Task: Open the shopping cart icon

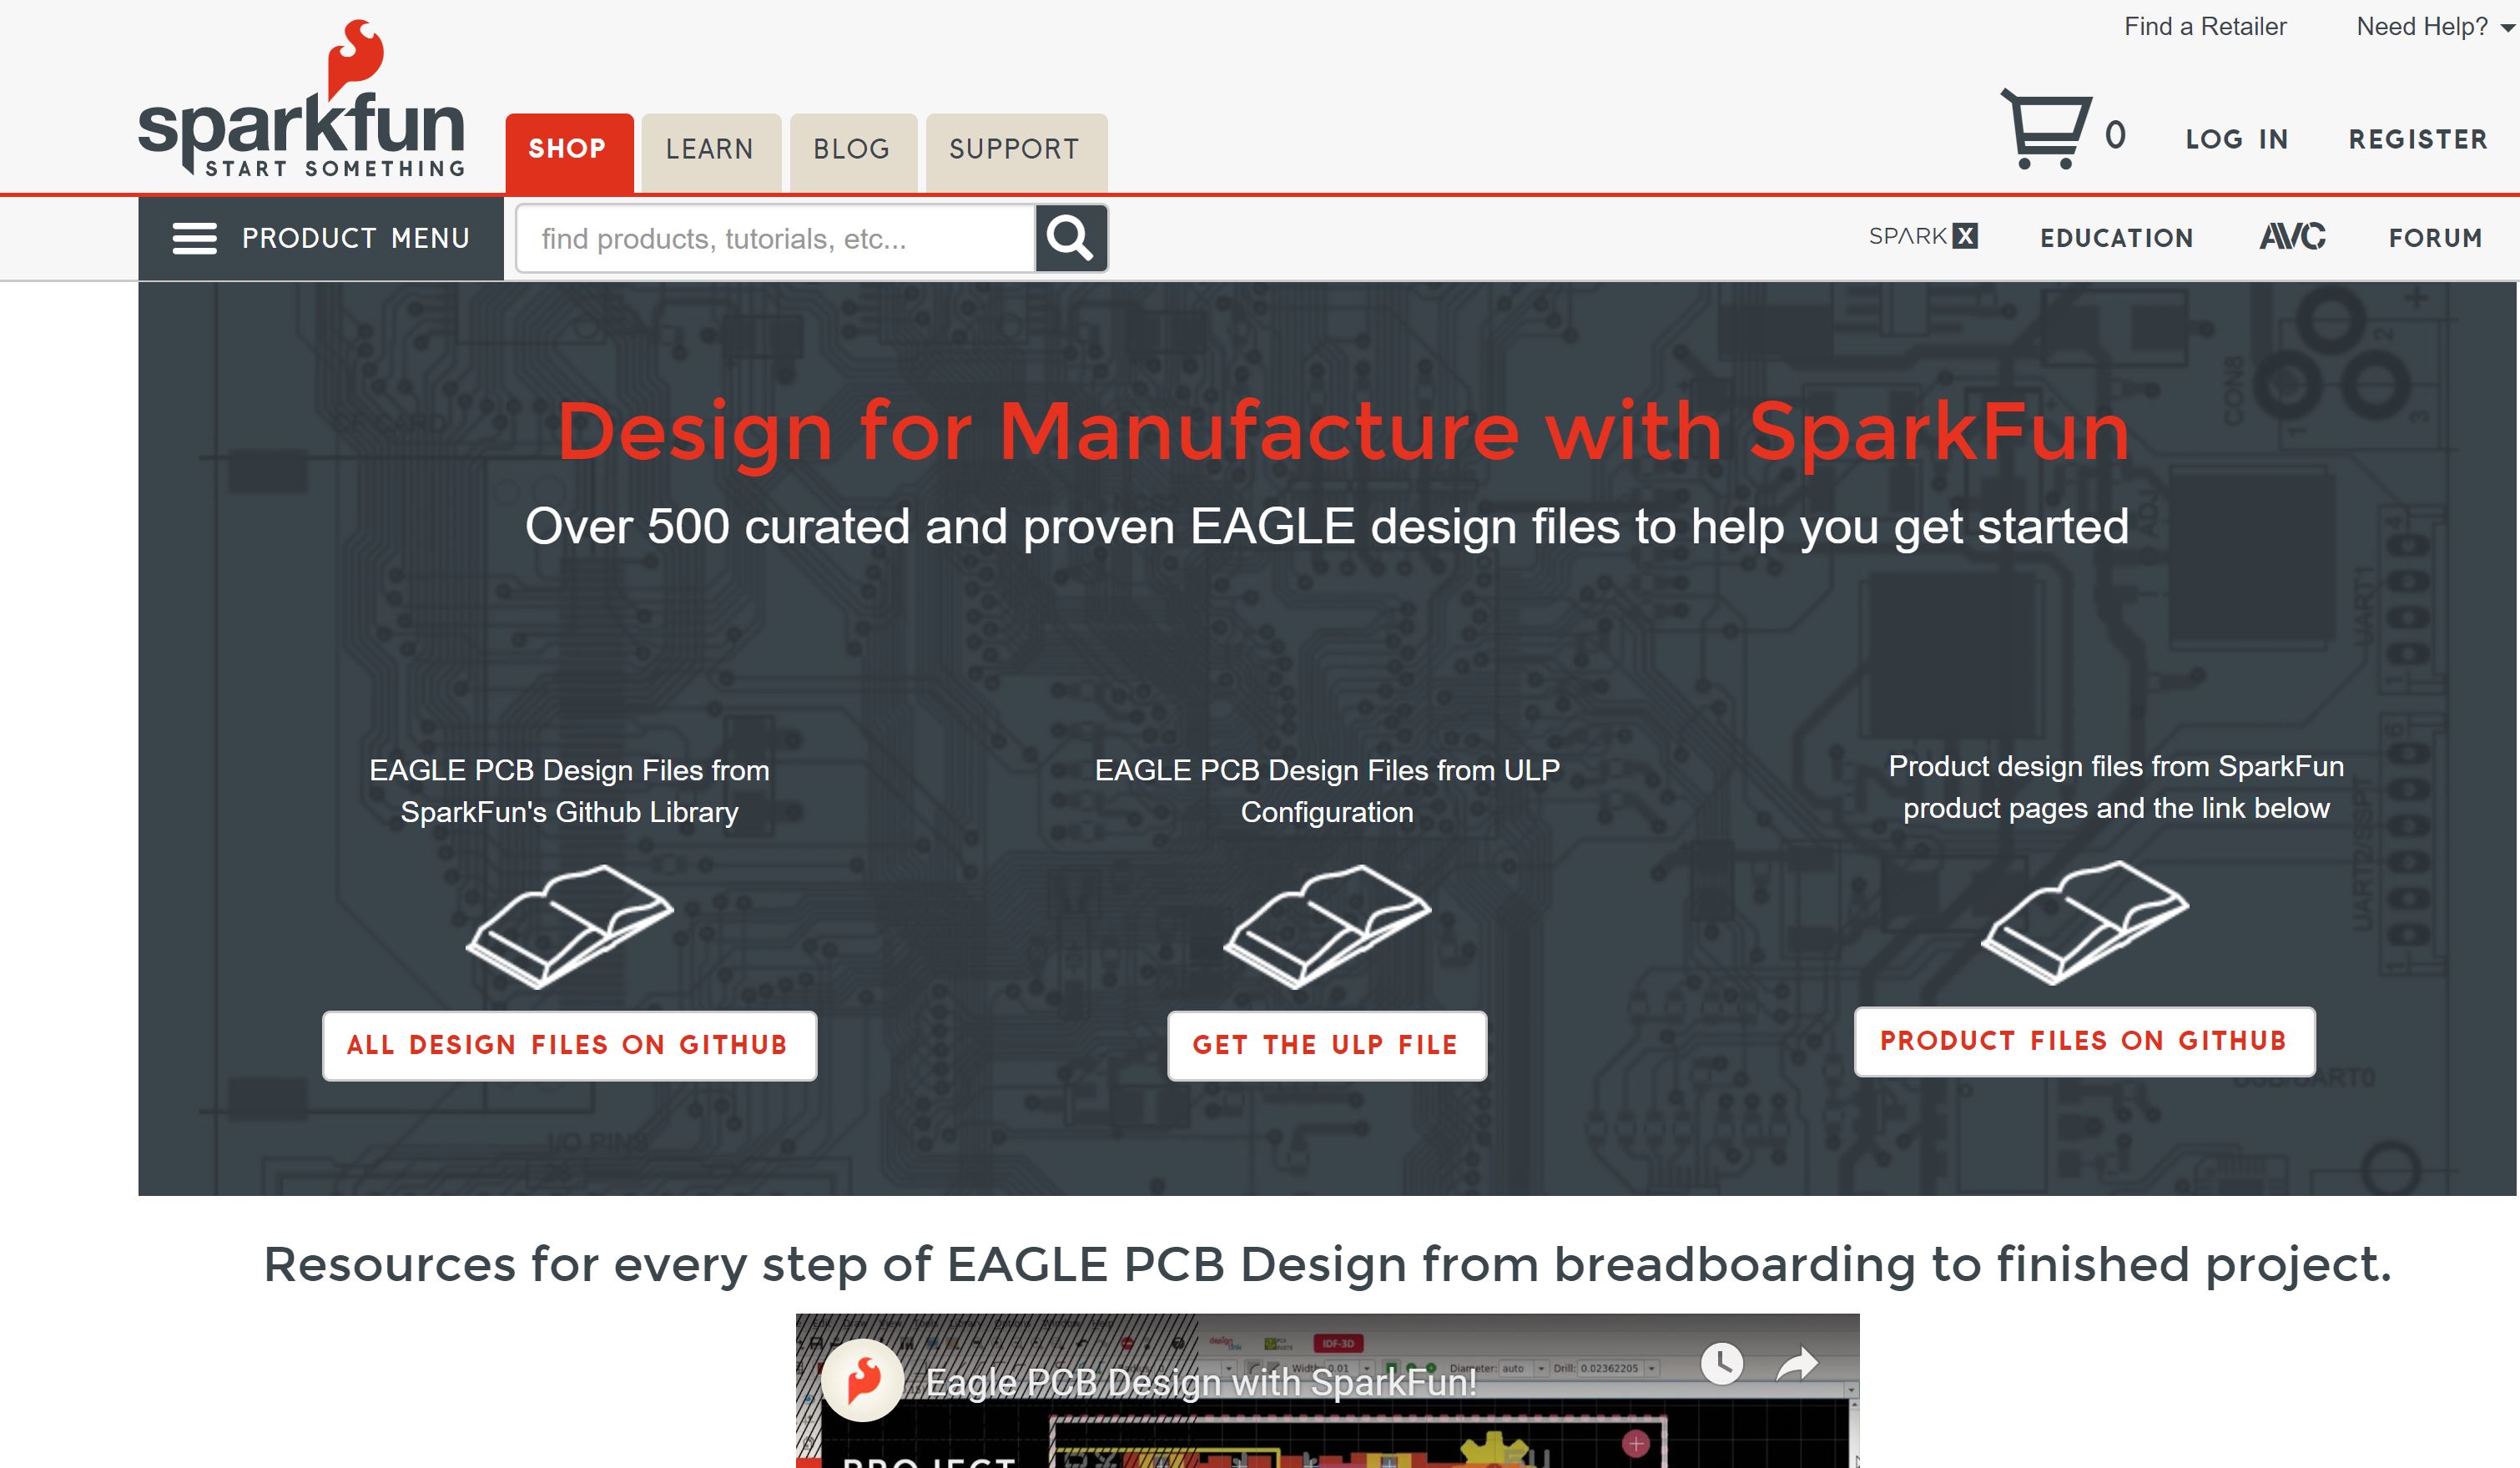Action: 2045,129
